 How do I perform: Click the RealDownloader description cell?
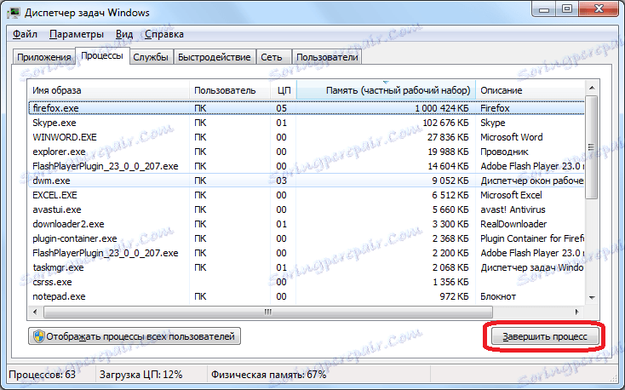tap(513, 224)
